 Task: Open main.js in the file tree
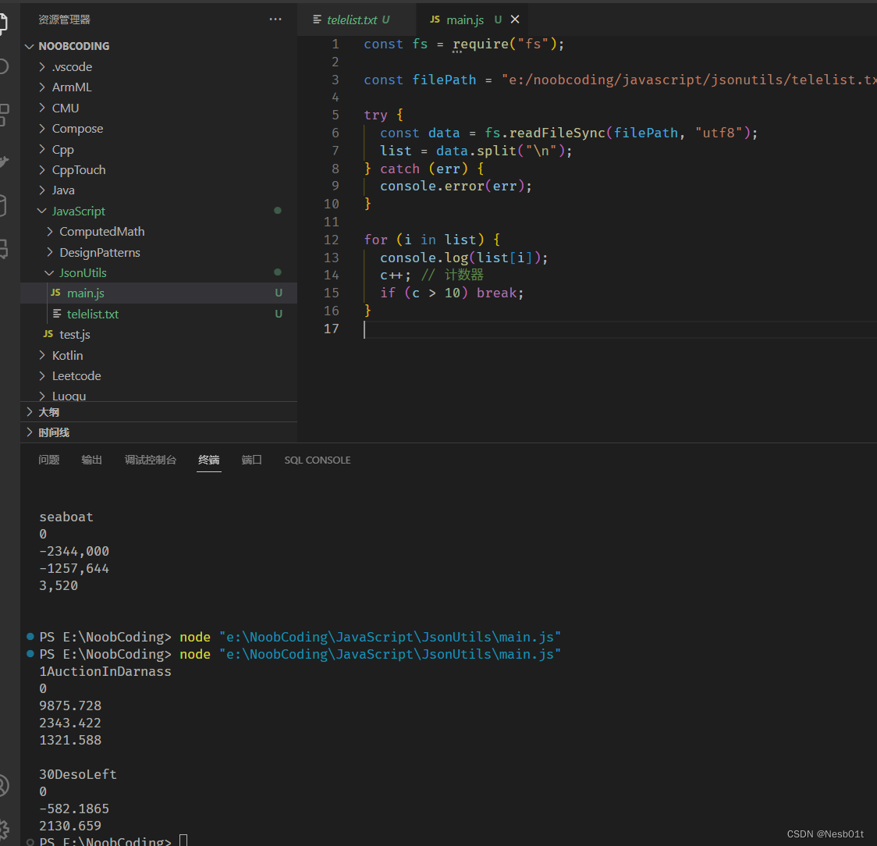159,293
